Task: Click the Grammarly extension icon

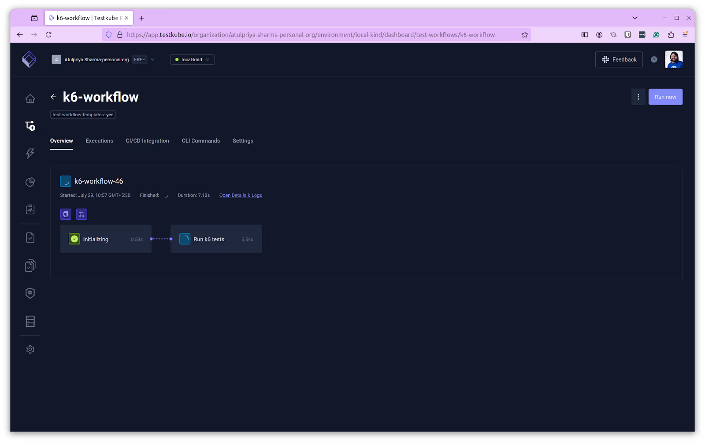Action: 656,34
